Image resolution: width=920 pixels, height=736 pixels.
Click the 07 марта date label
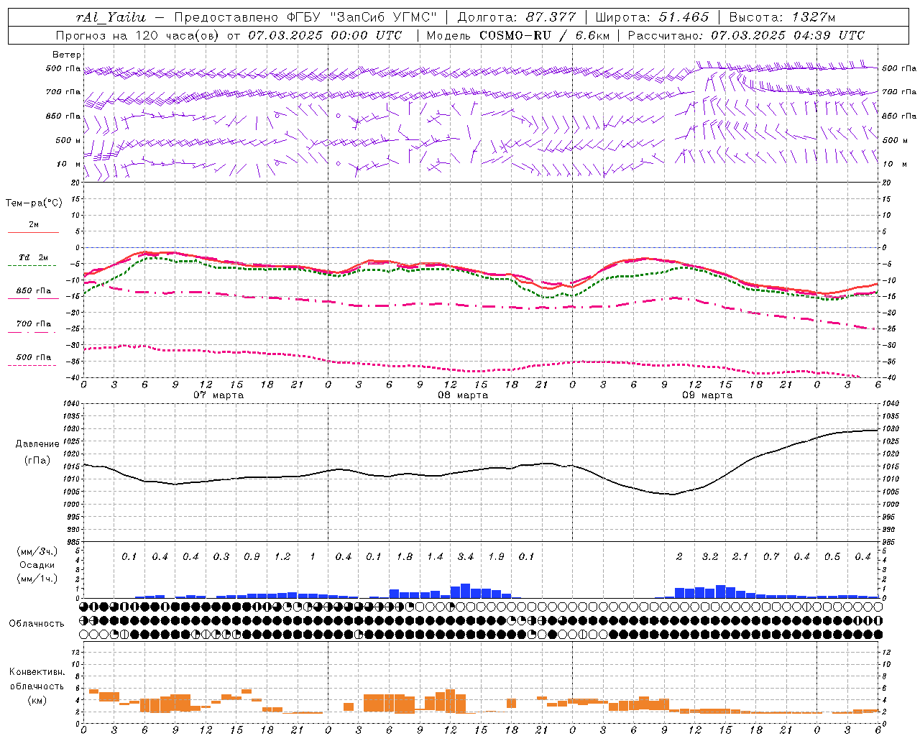coord(218,395)
